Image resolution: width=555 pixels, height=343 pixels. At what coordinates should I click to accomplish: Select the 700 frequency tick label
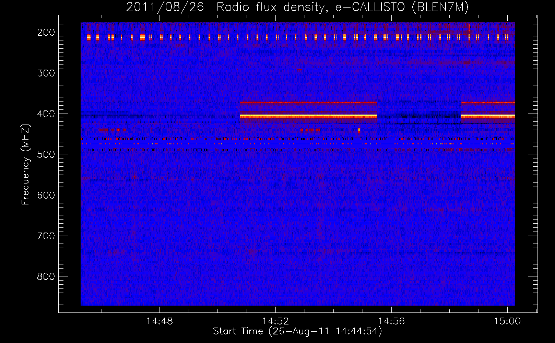pyautogui.click(x=46, y=236)
